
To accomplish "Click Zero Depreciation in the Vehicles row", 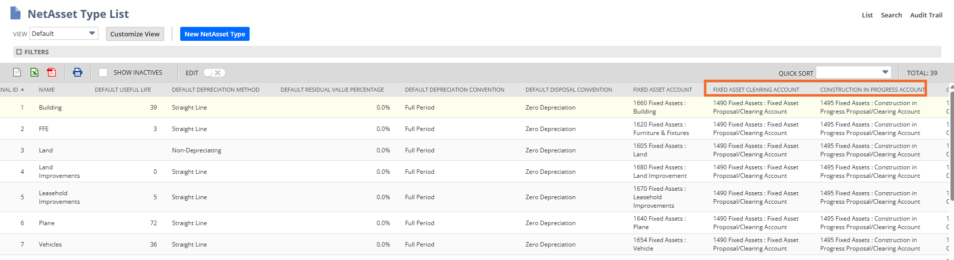I will (550, 245).
